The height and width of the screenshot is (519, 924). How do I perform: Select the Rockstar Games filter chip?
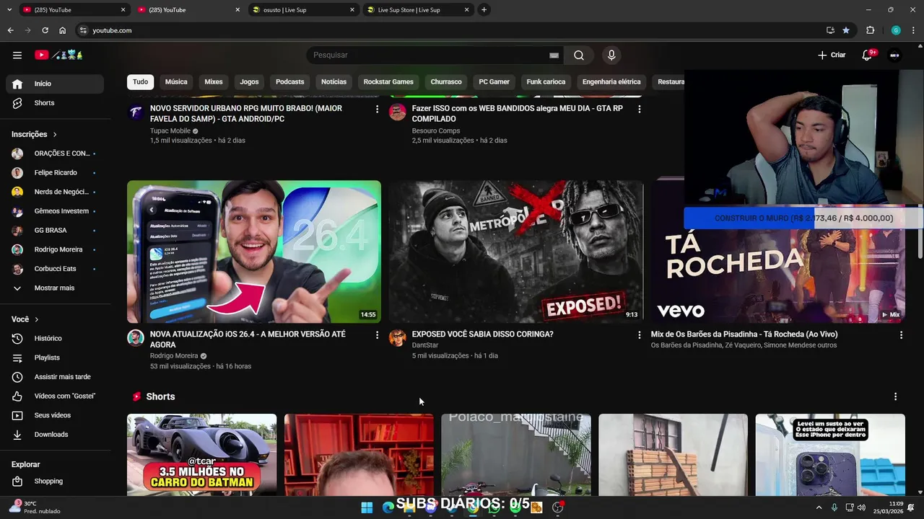point(388,82)
